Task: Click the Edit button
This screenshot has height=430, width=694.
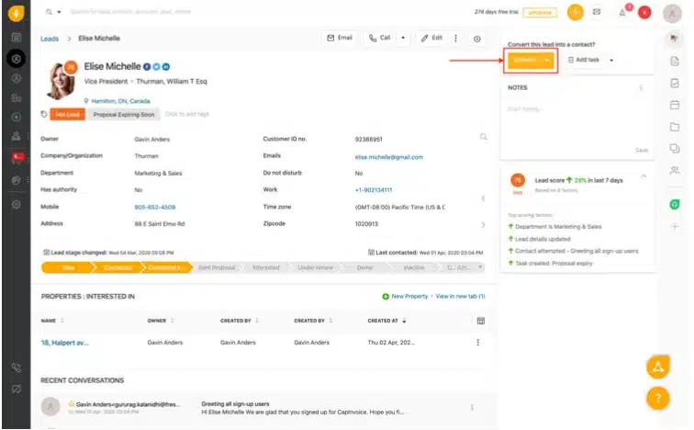Action: [431, 38]
